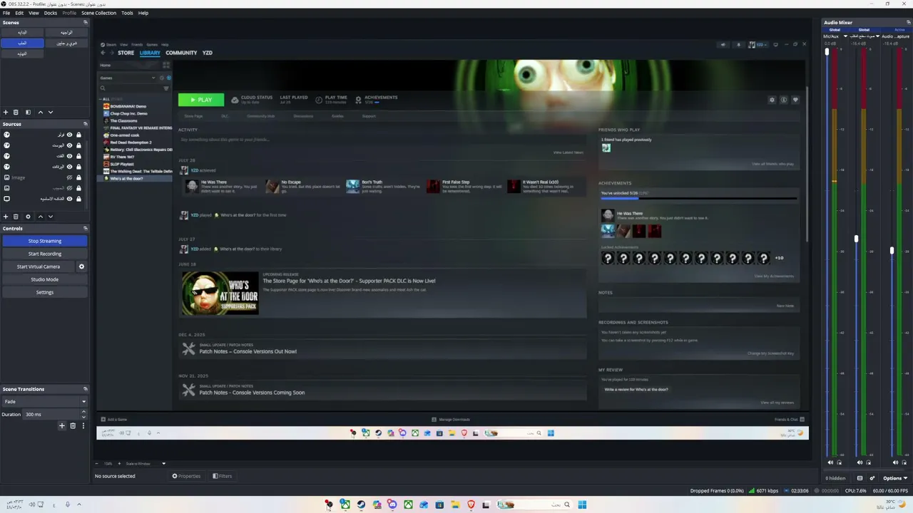Toggle visibility of the first source row
This screenshot has height=513, width=913.
70,135
